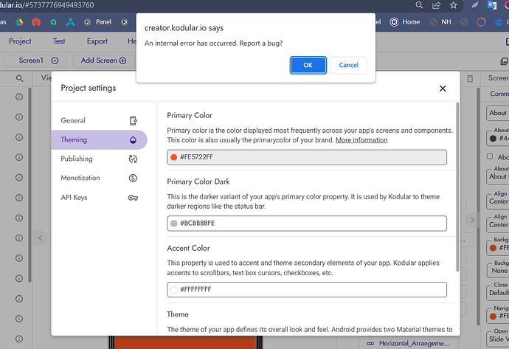Screen dimensions: 509x349
Task: Click the Background color orange swatch
Action: pyautogui.click(x=493, y=248)
